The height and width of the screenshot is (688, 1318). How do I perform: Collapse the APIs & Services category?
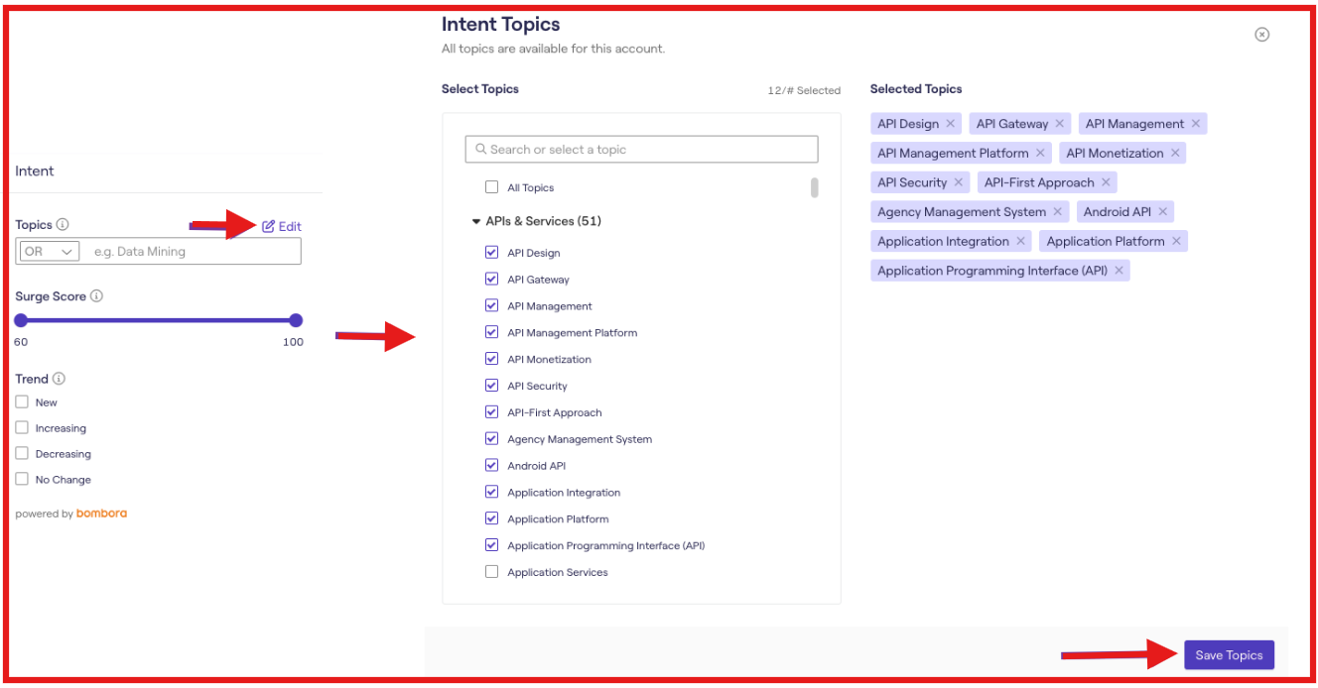476,221
